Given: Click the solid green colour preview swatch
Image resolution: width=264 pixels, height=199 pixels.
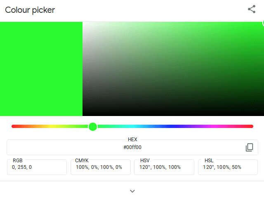Looking at the screenshot, I should [x=41, y=69].
